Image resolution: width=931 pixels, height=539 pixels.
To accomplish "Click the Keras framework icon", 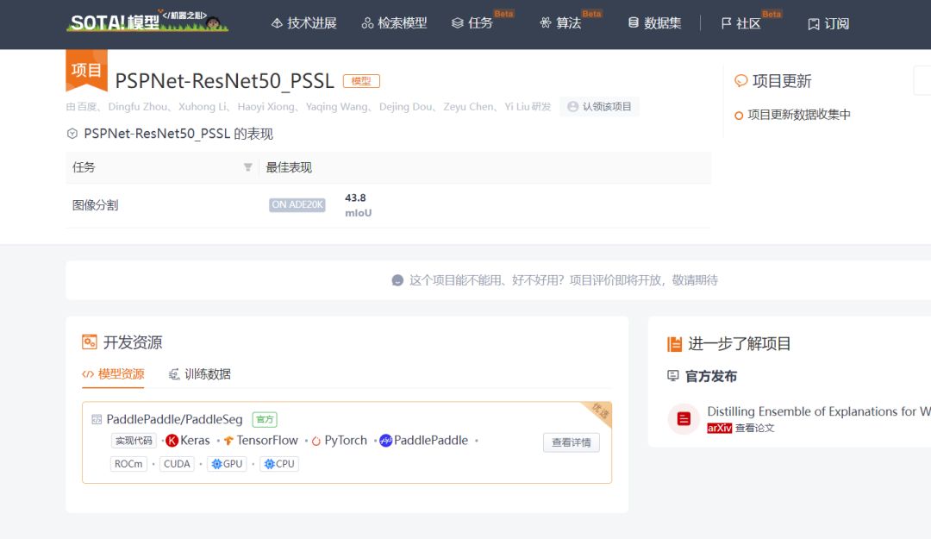I will 172,441.
